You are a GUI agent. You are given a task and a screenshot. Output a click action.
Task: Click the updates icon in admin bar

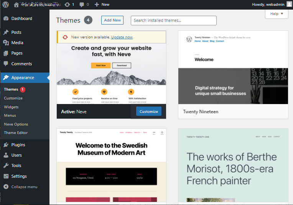click(67, 5)
